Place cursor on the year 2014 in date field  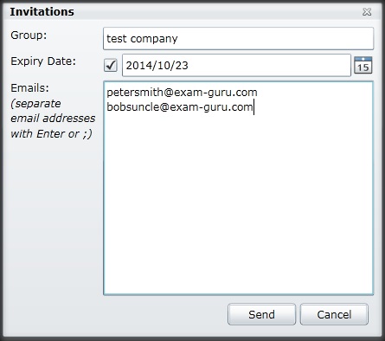(138, 66)
